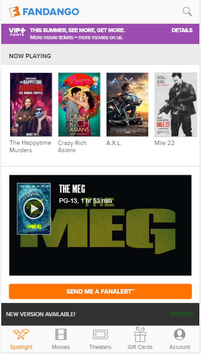Click the Fandango wordmark text

click(51, 12)
